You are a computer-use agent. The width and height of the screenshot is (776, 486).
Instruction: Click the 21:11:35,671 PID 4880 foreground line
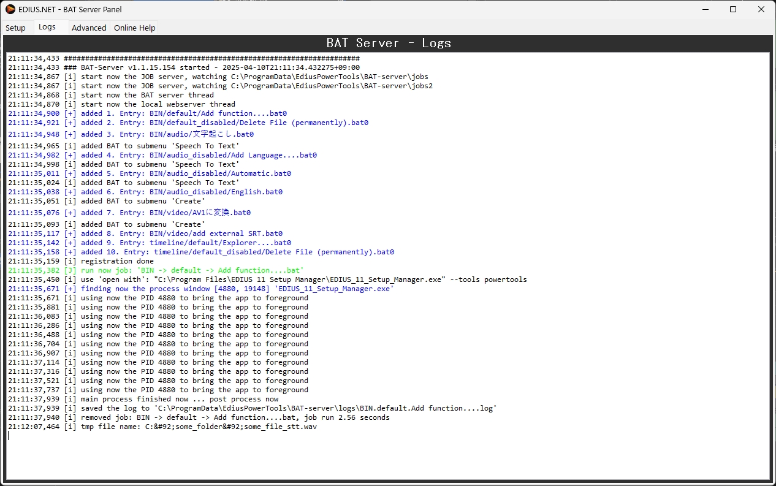(x=158, y=298)
